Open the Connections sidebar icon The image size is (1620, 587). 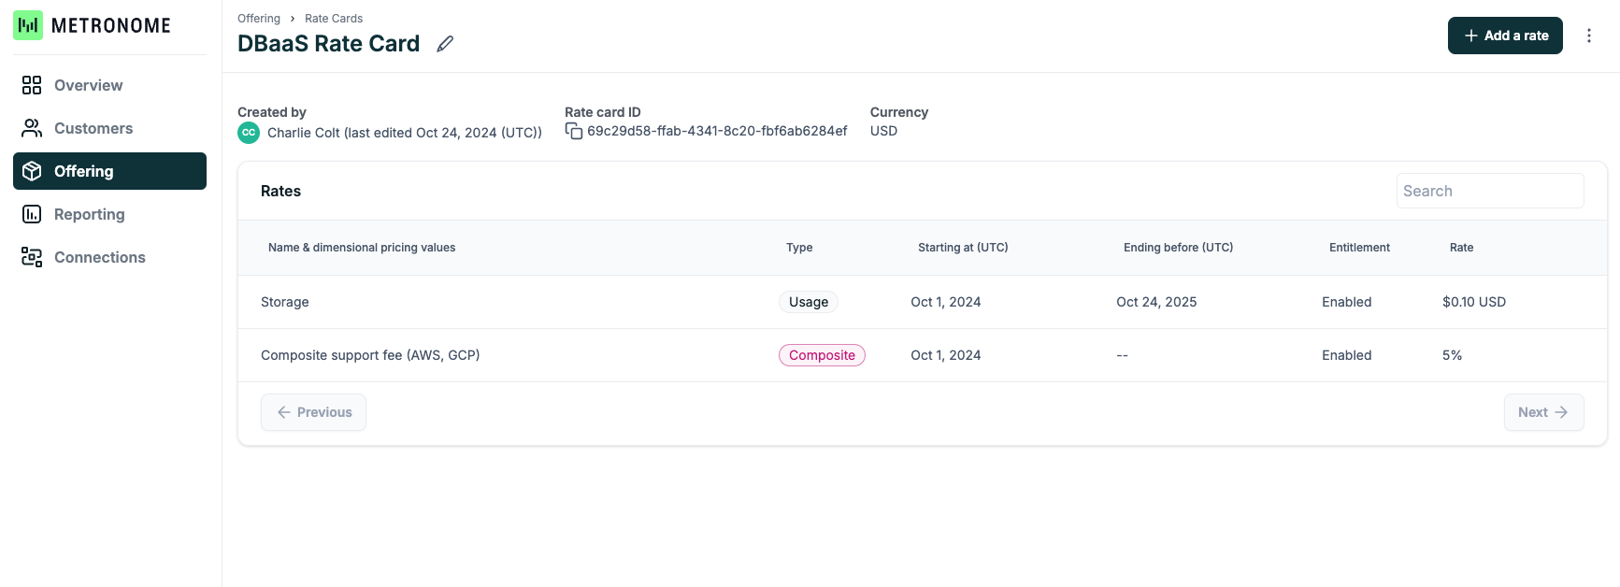32,257
